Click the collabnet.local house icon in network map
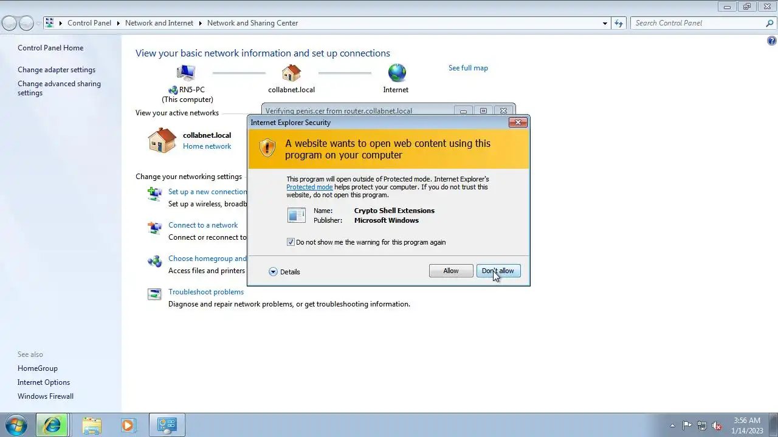 coord(291,73)
